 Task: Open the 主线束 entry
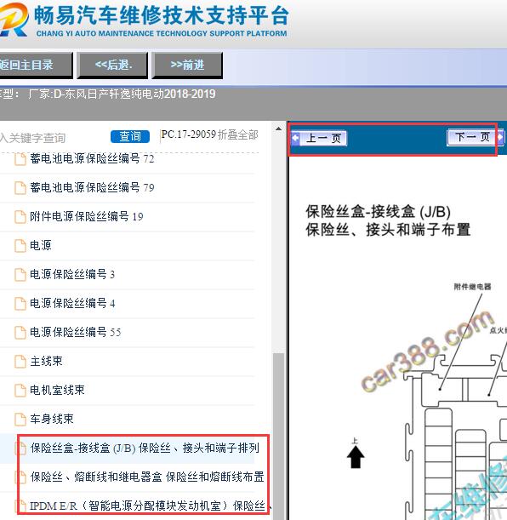(x=46, y=361)
